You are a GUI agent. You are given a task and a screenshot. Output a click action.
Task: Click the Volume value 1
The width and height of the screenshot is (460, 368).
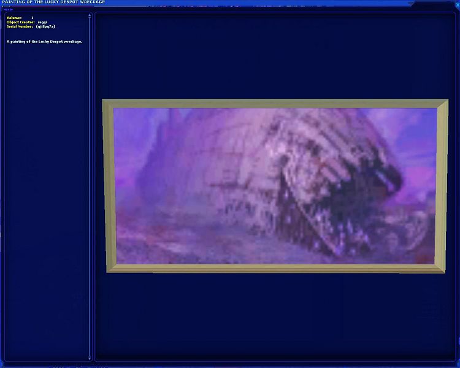pyautogui.click(x=32, y=18)
